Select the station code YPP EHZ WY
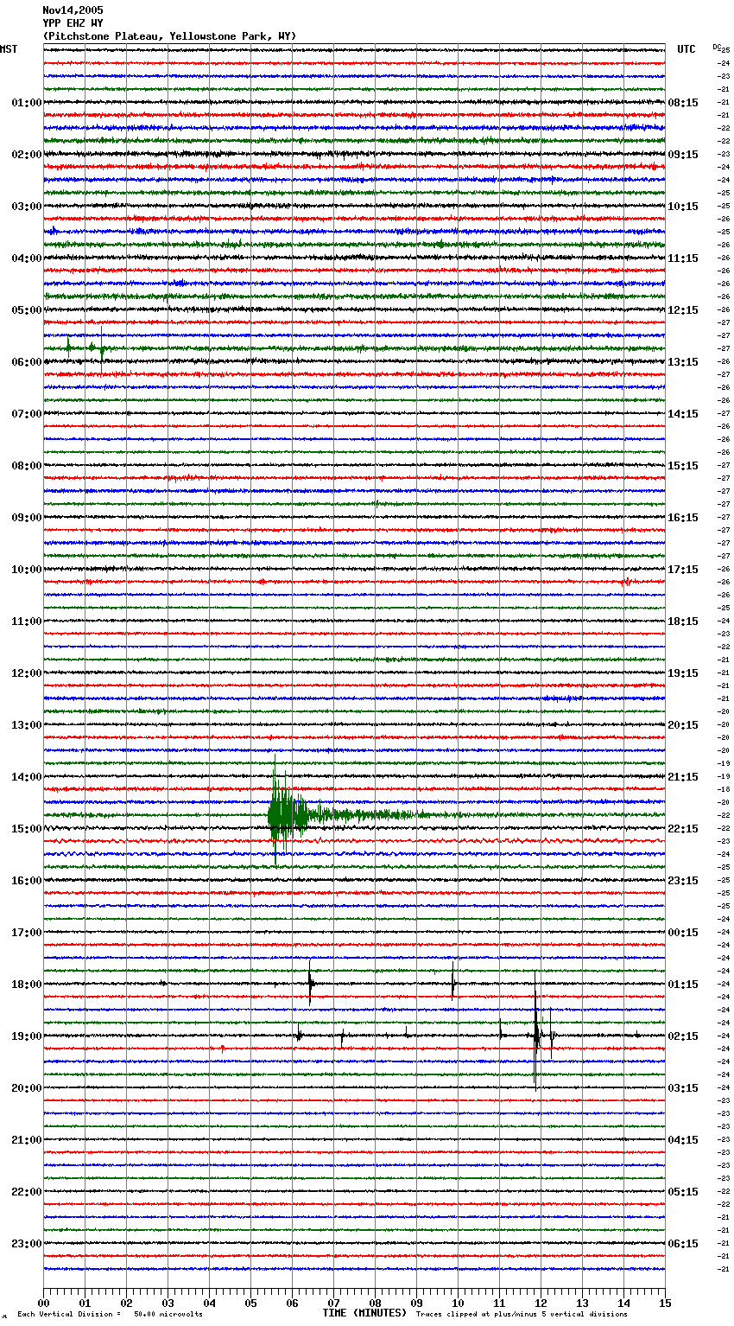734x1326 pixels. [x=73, y=23]
